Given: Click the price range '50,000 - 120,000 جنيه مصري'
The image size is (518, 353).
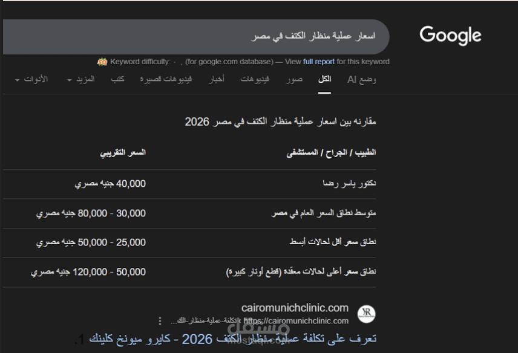Looking at the screenshot, I should pos(88,272).
